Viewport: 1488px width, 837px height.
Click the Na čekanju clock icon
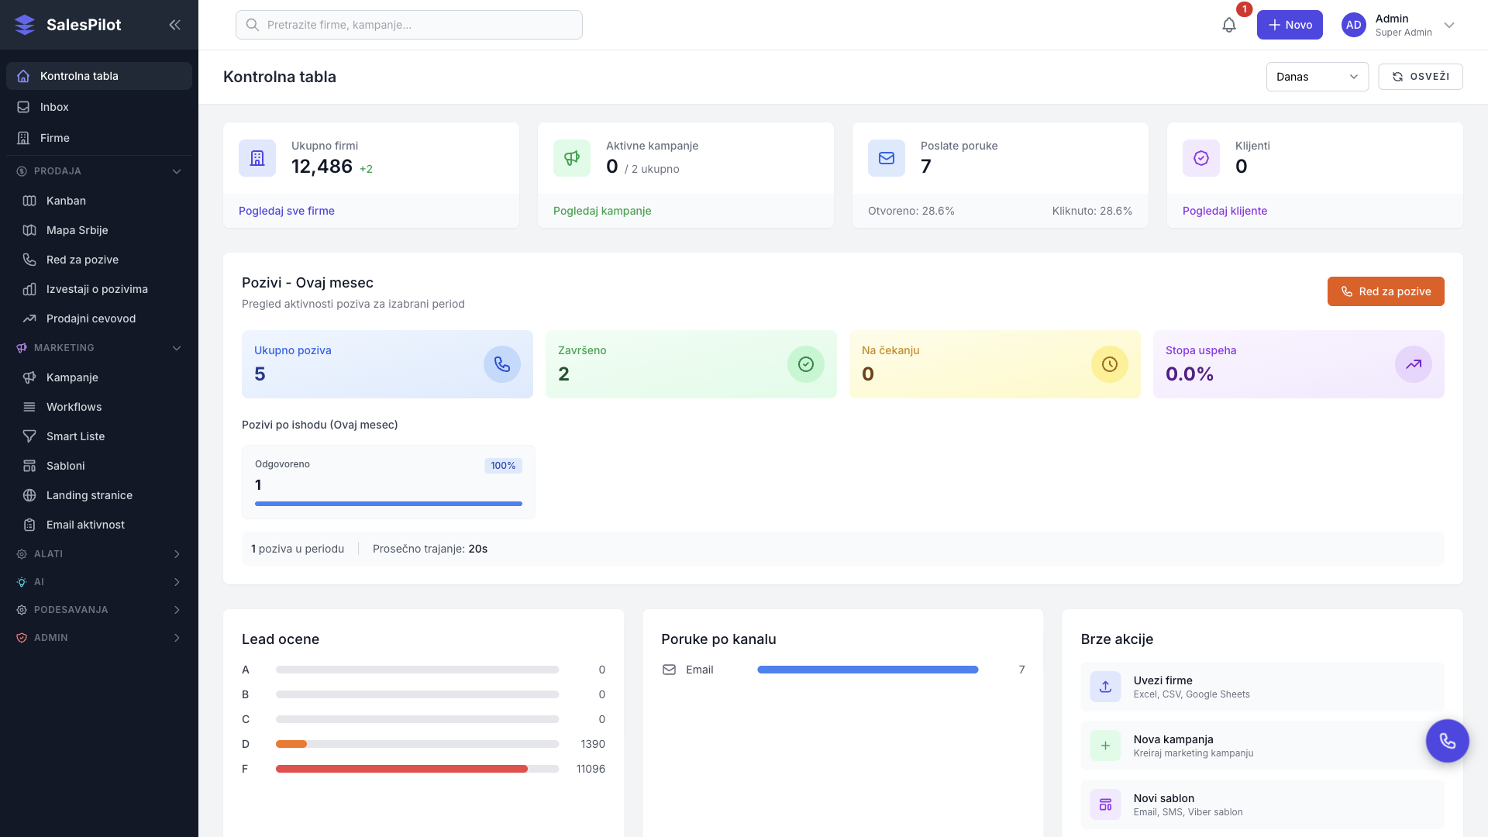pyautogui.click(x=1109, y=364)
